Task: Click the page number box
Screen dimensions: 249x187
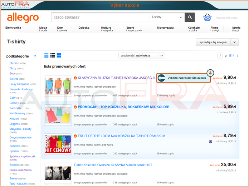Action: tap(220, 55)
